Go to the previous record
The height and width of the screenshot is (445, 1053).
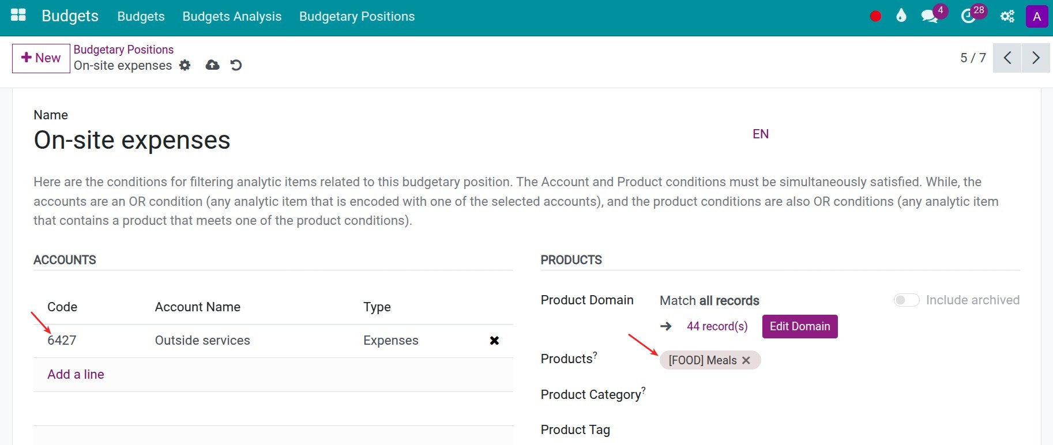(1007, 58)
